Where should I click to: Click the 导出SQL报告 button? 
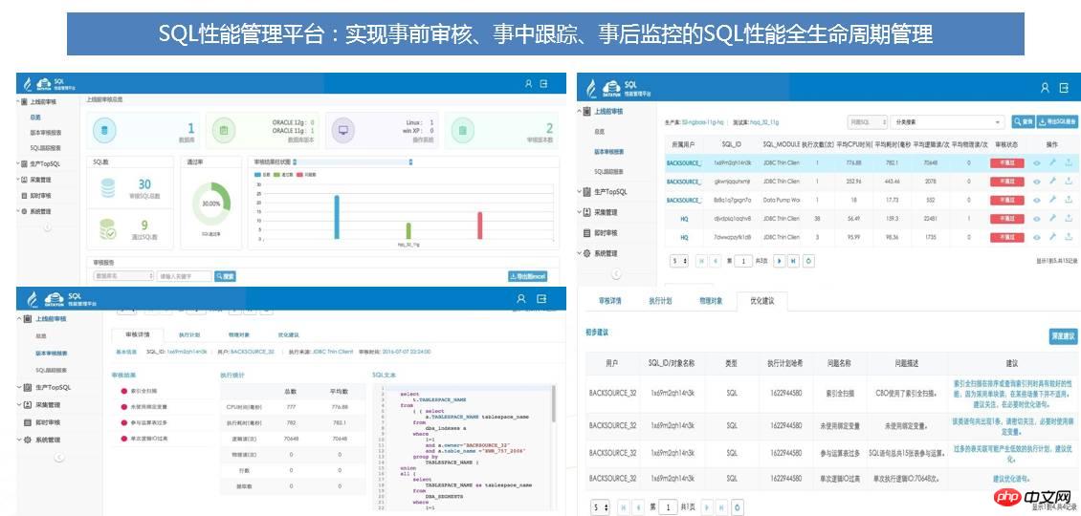[x=1058, y=122]
